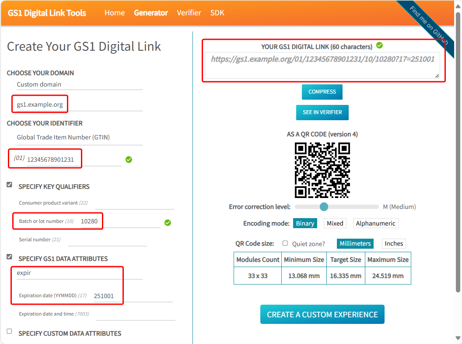
Task: Click the Batch or lot number field
Action: point(120,221)
